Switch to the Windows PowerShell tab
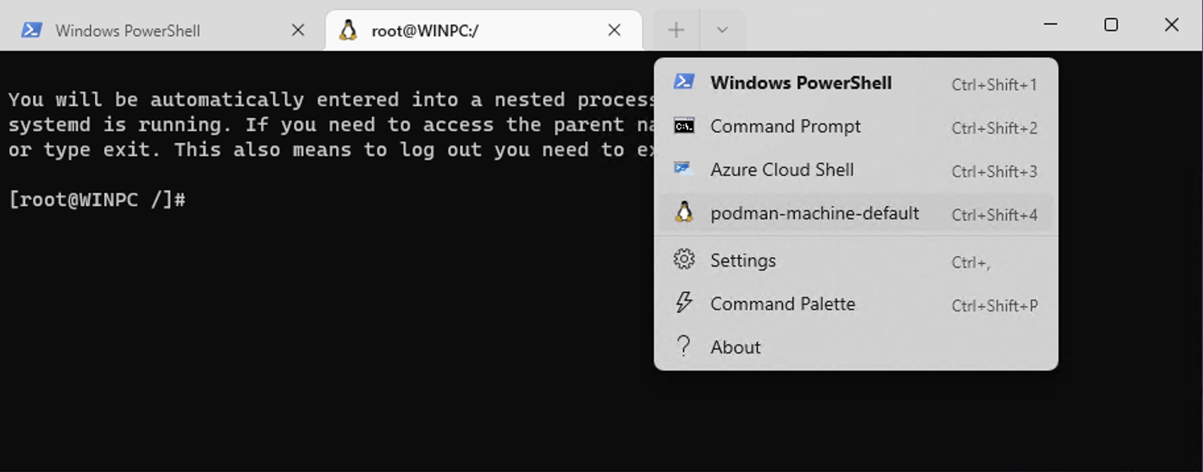The image size is (1203, 472). point(127,31)
